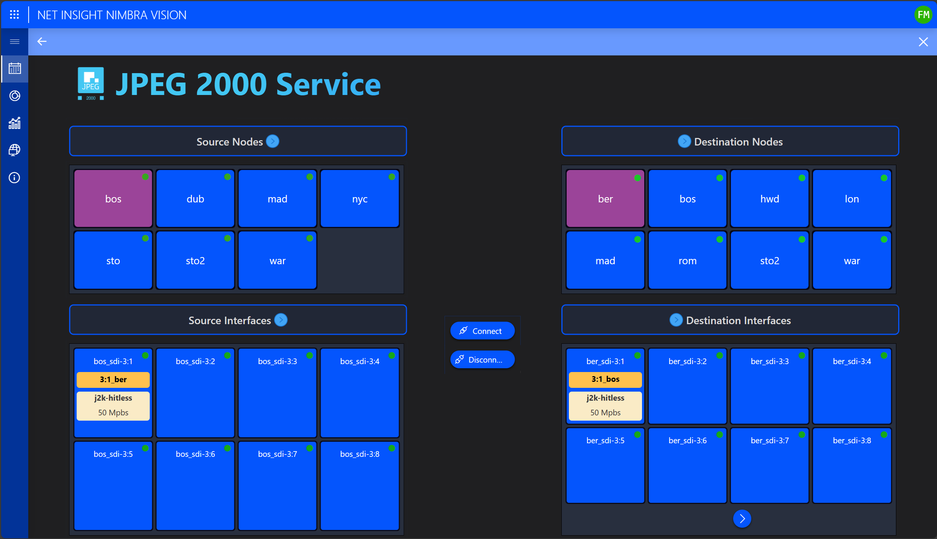Select source node sto2

pyautogui.click(x=195, y=260)
